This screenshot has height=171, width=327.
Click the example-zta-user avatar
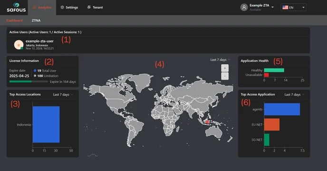point(19,45)
